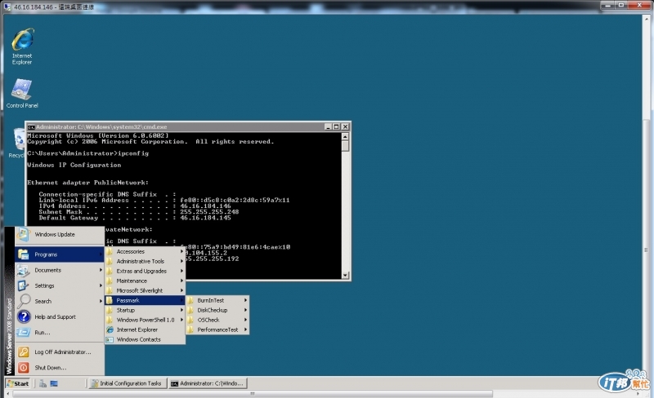
Task: Expand the BurnInTest submenu
Action: click(217, 300)
